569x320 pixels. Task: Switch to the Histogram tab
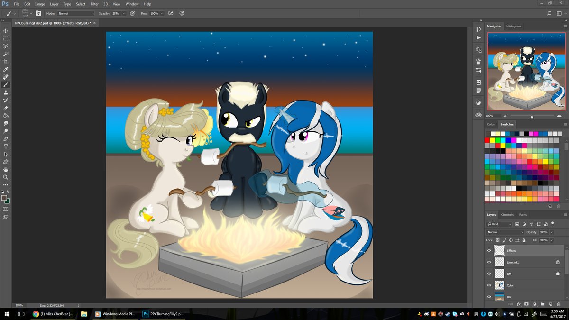tap(514, 26)
